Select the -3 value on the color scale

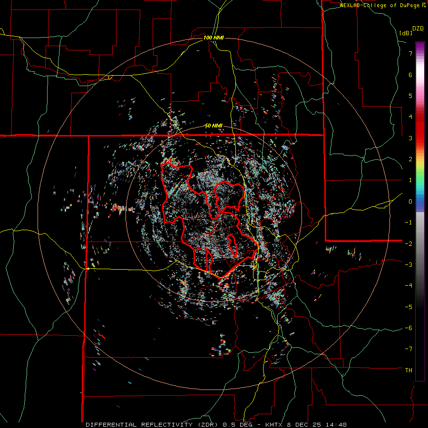coord(409,265)
